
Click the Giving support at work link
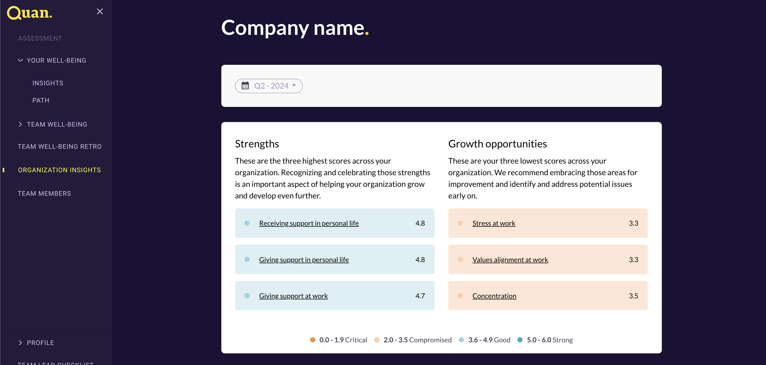click(293, 296)
